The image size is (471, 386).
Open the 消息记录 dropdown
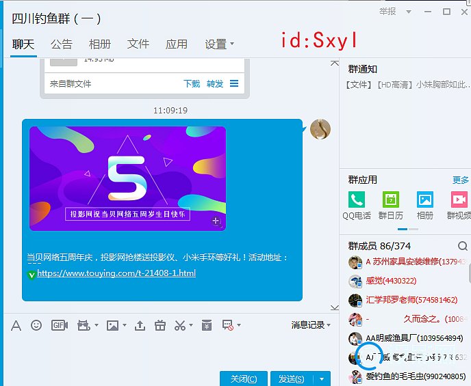pyautogui.click(x=311, y=325)
